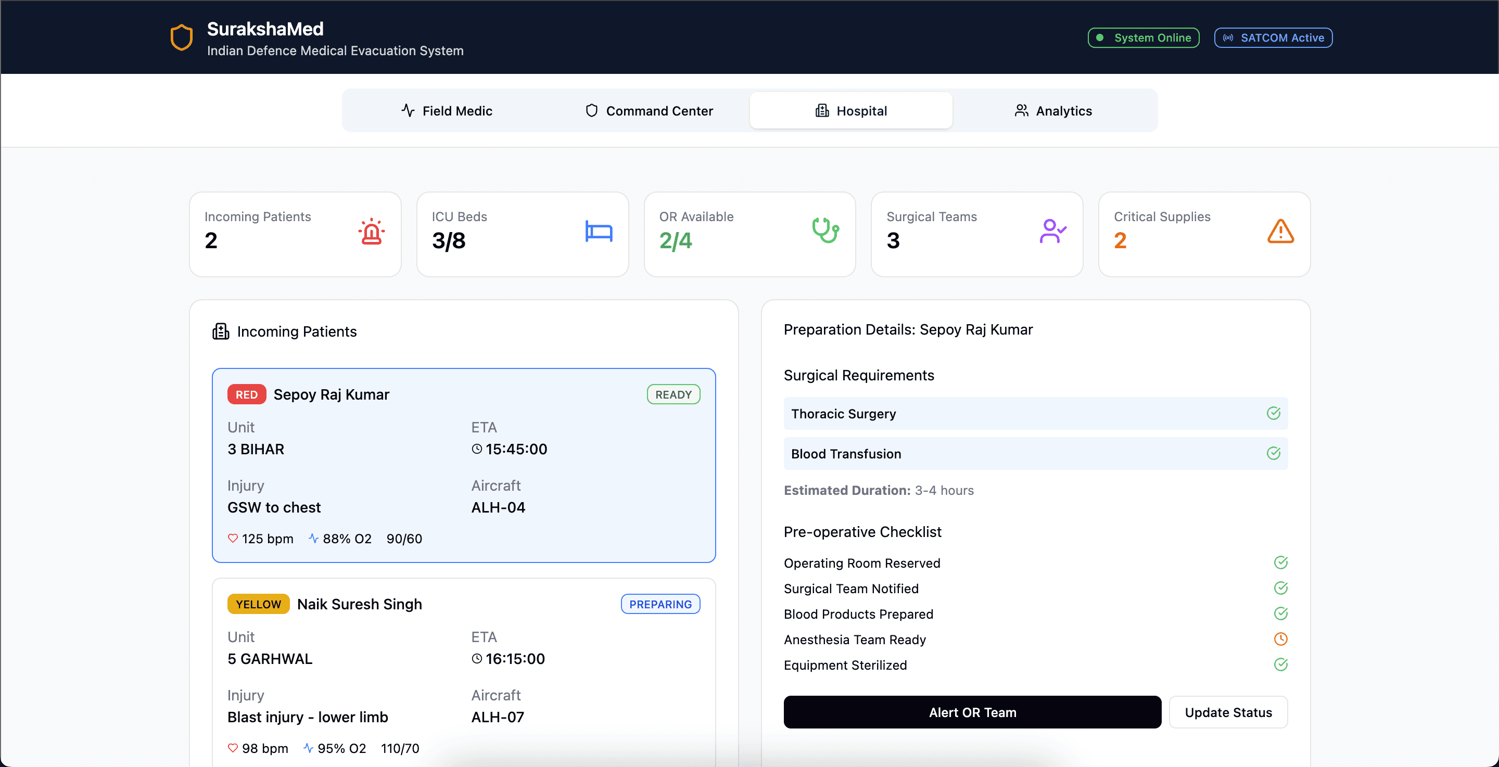Switch to the Analytics tab
Viewport: 1499px width, 767px height.
click(1053, 110)
